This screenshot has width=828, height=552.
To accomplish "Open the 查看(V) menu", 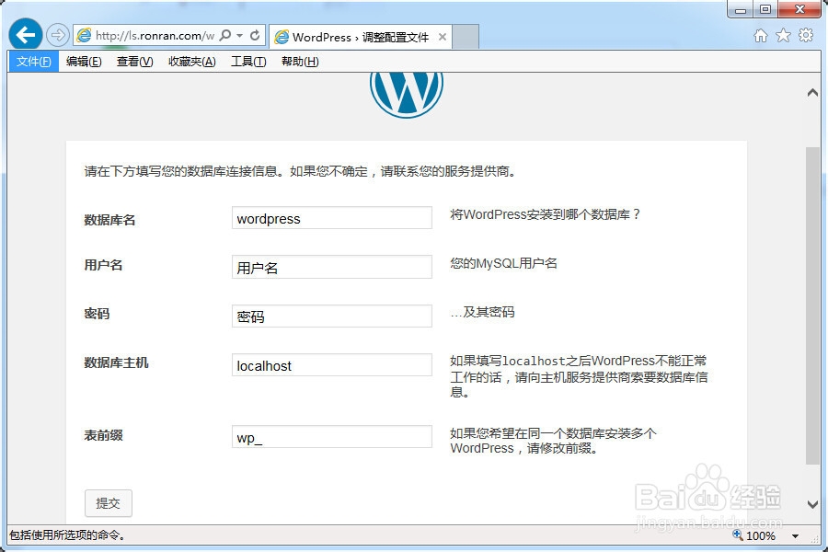I will point(134,62).
